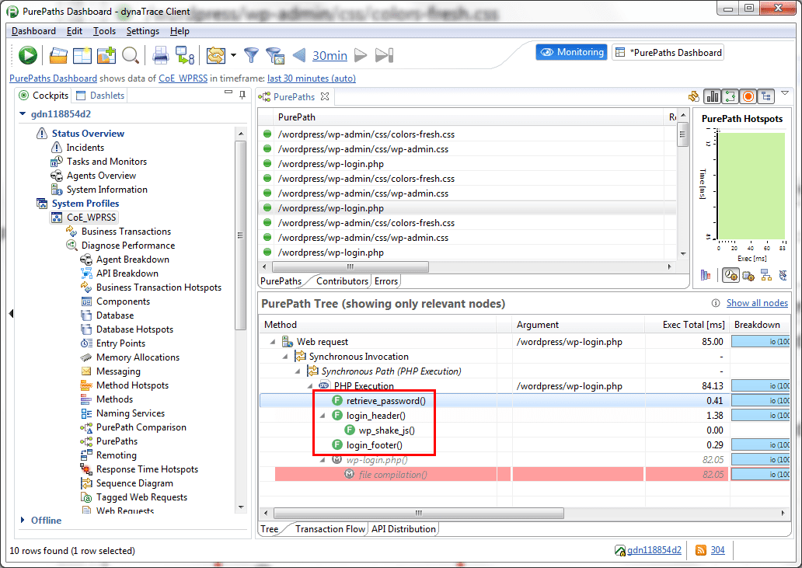Collapse the login_header() node

pyautogui.click(x=323, y=416)
